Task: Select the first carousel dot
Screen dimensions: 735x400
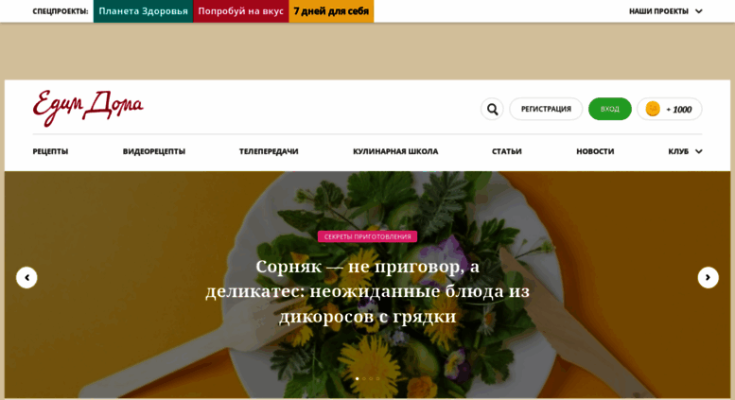Action: pos(358,378)
